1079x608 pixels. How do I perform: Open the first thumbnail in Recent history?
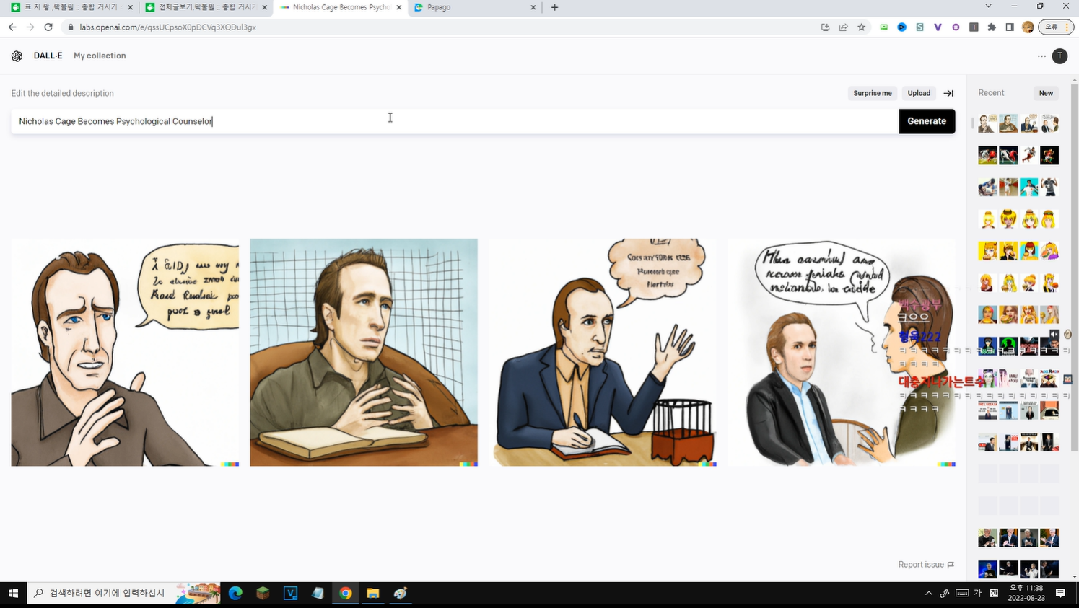[987, 123]
